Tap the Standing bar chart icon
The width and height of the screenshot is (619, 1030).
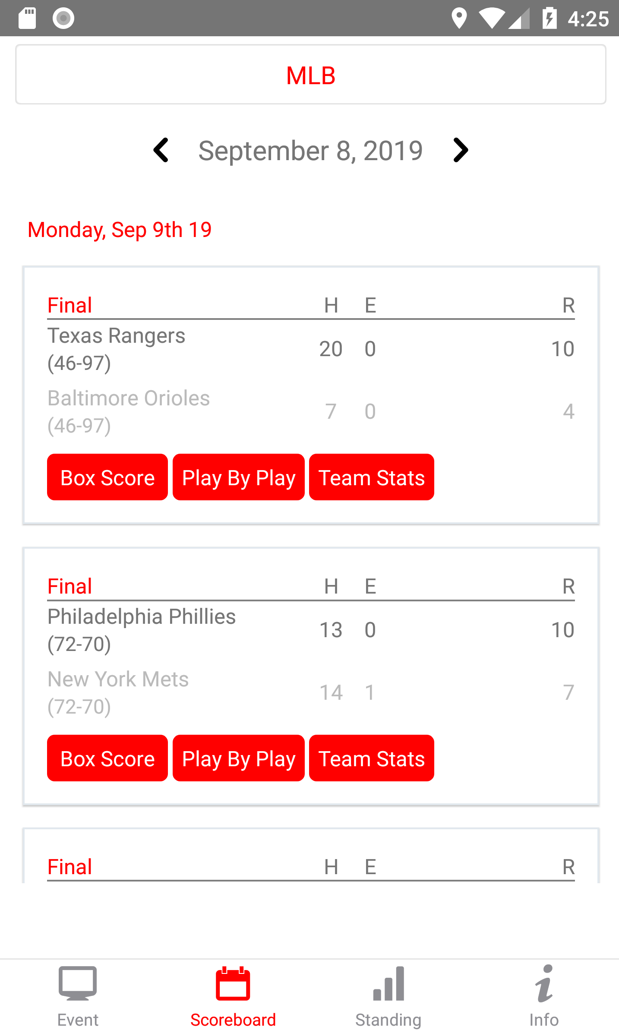coord(388,984)
